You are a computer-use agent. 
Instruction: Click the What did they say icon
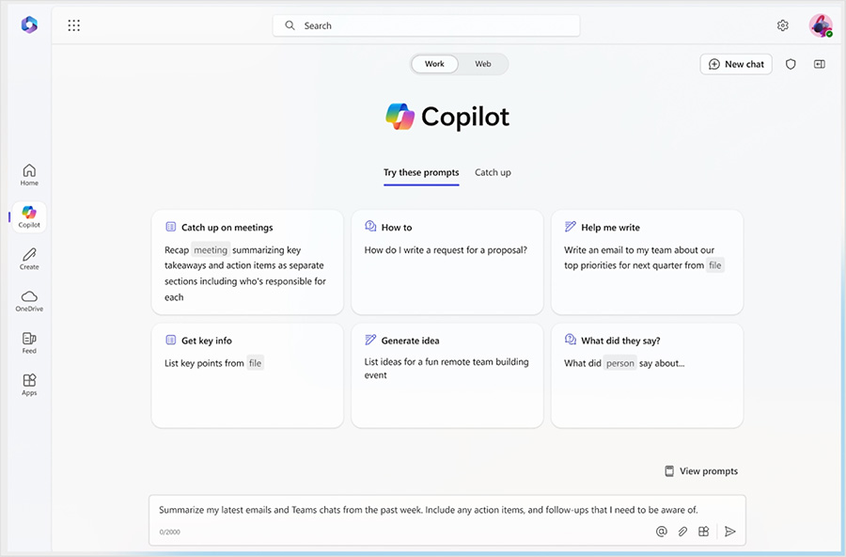click(571, 340)
